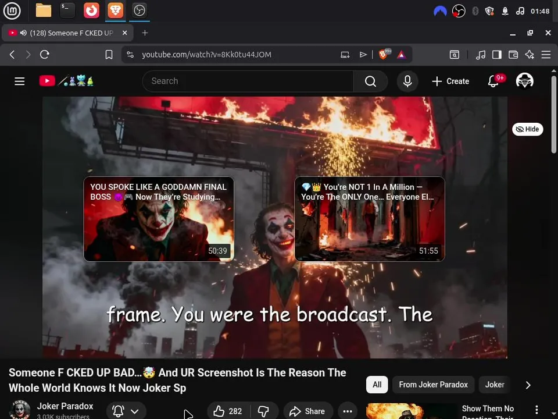The image size is (558, 419).
Task: Open Leo AI assistant icon
Action: [530, 55]
